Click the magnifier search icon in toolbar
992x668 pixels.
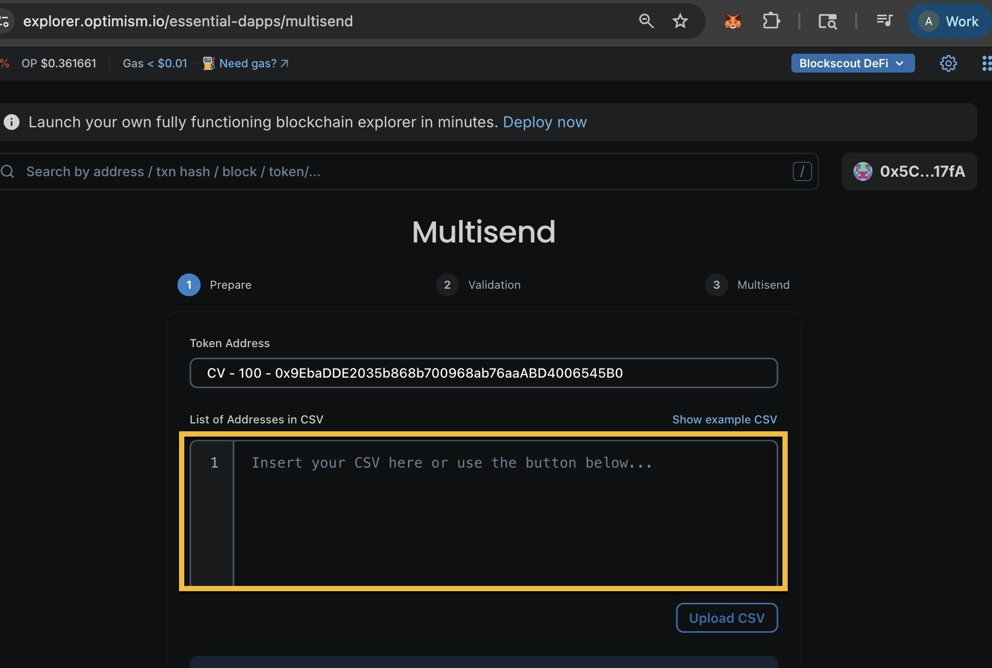click(646, 21)
